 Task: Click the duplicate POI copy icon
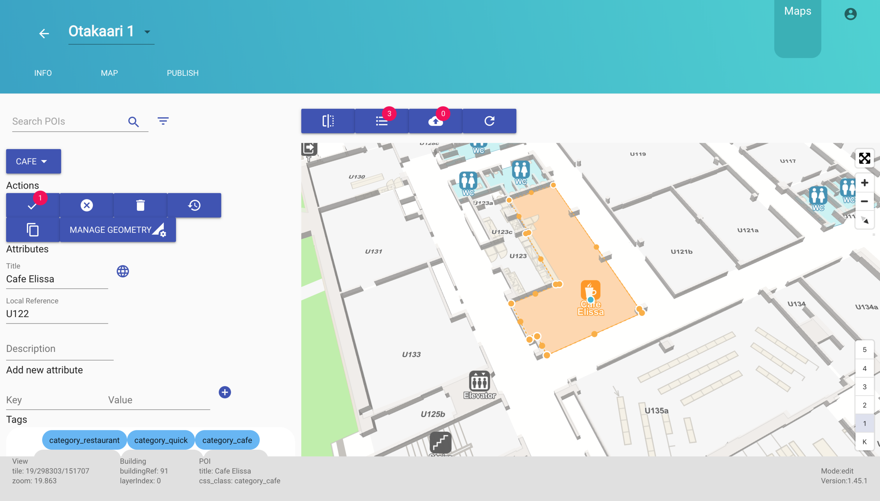[x=33, y=230]
